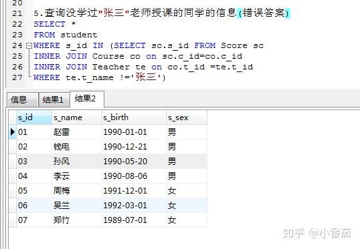Select the cell with name 李云

tap(76, 176)
